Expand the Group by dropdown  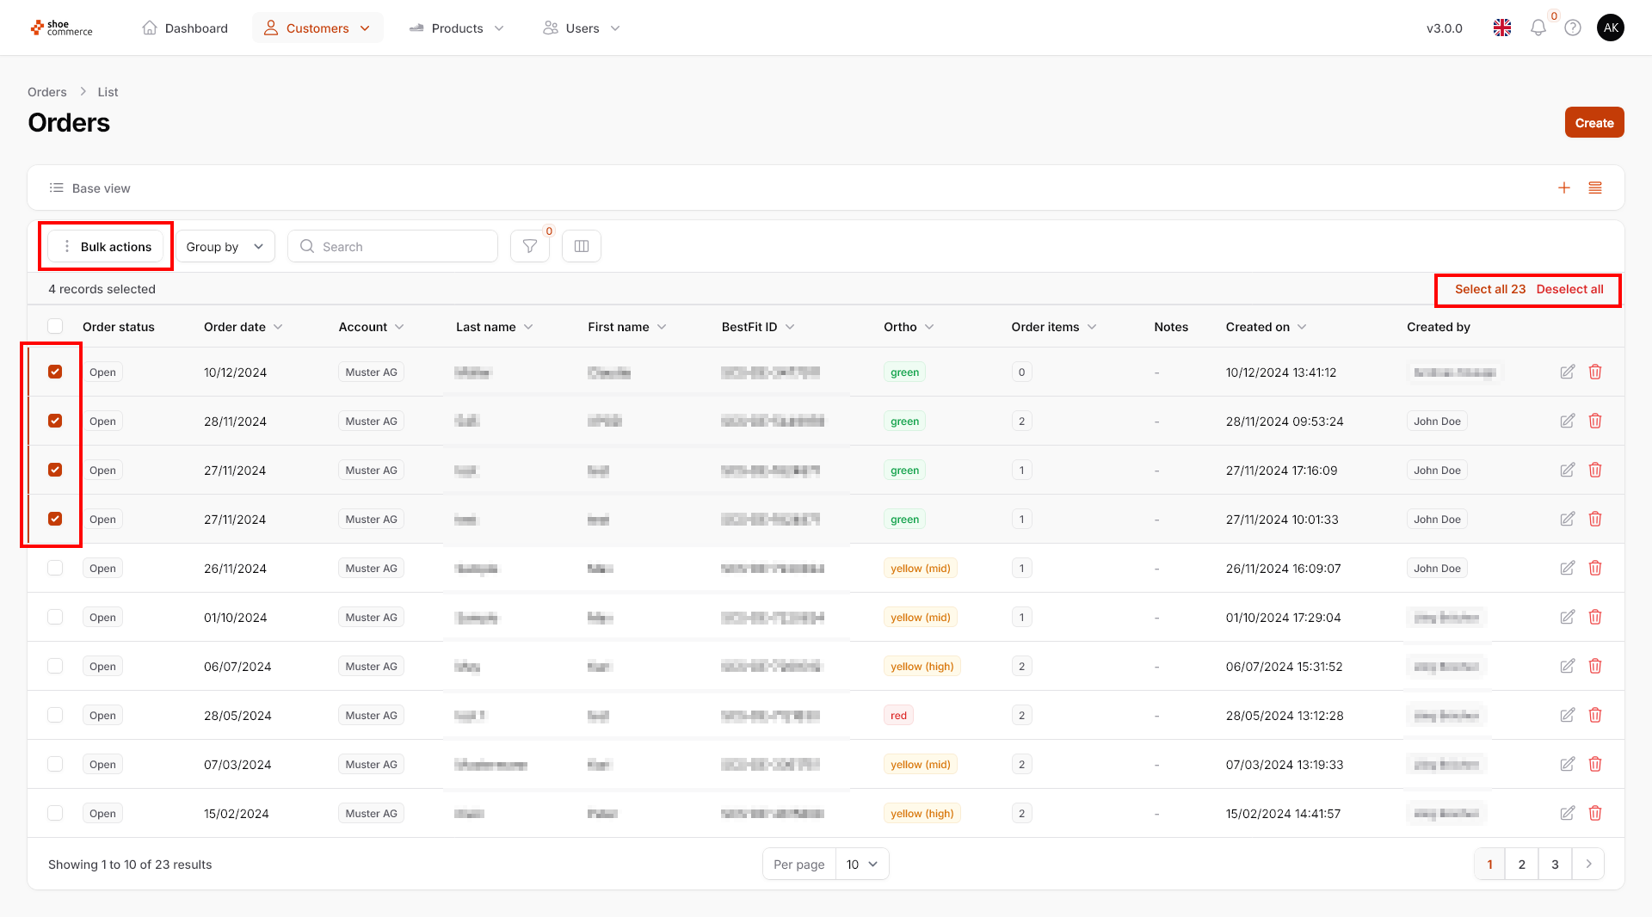(225, 247)
